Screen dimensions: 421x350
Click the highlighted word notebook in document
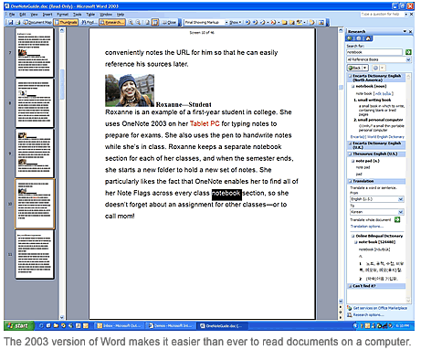pyautogui.click(x=226, y=193)
